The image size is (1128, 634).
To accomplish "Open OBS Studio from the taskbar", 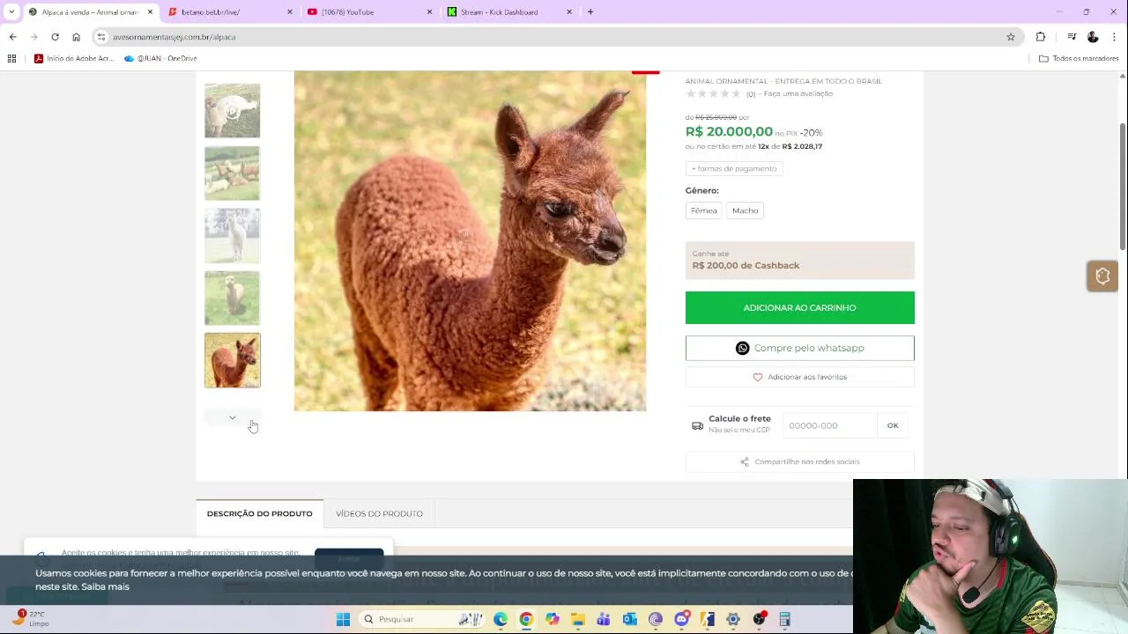I will click(759, 619).
